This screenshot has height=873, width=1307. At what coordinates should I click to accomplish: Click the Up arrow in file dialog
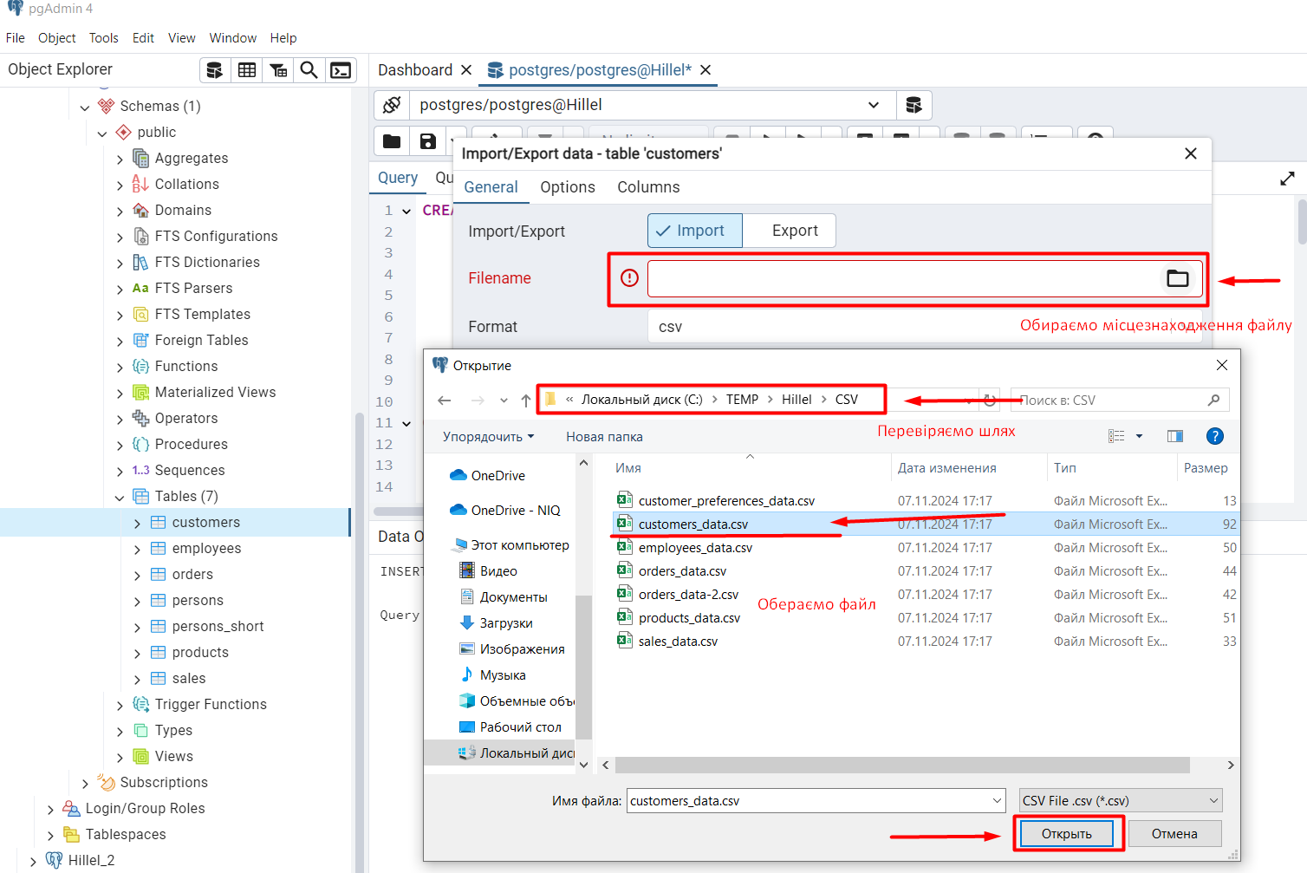(x=525, y=401)
